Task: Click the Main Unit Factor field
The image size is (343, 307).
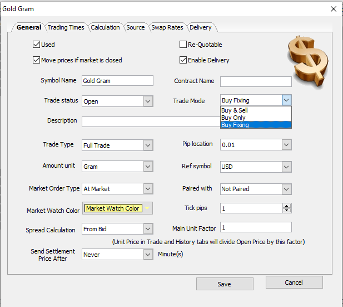Action: [256, 227]
